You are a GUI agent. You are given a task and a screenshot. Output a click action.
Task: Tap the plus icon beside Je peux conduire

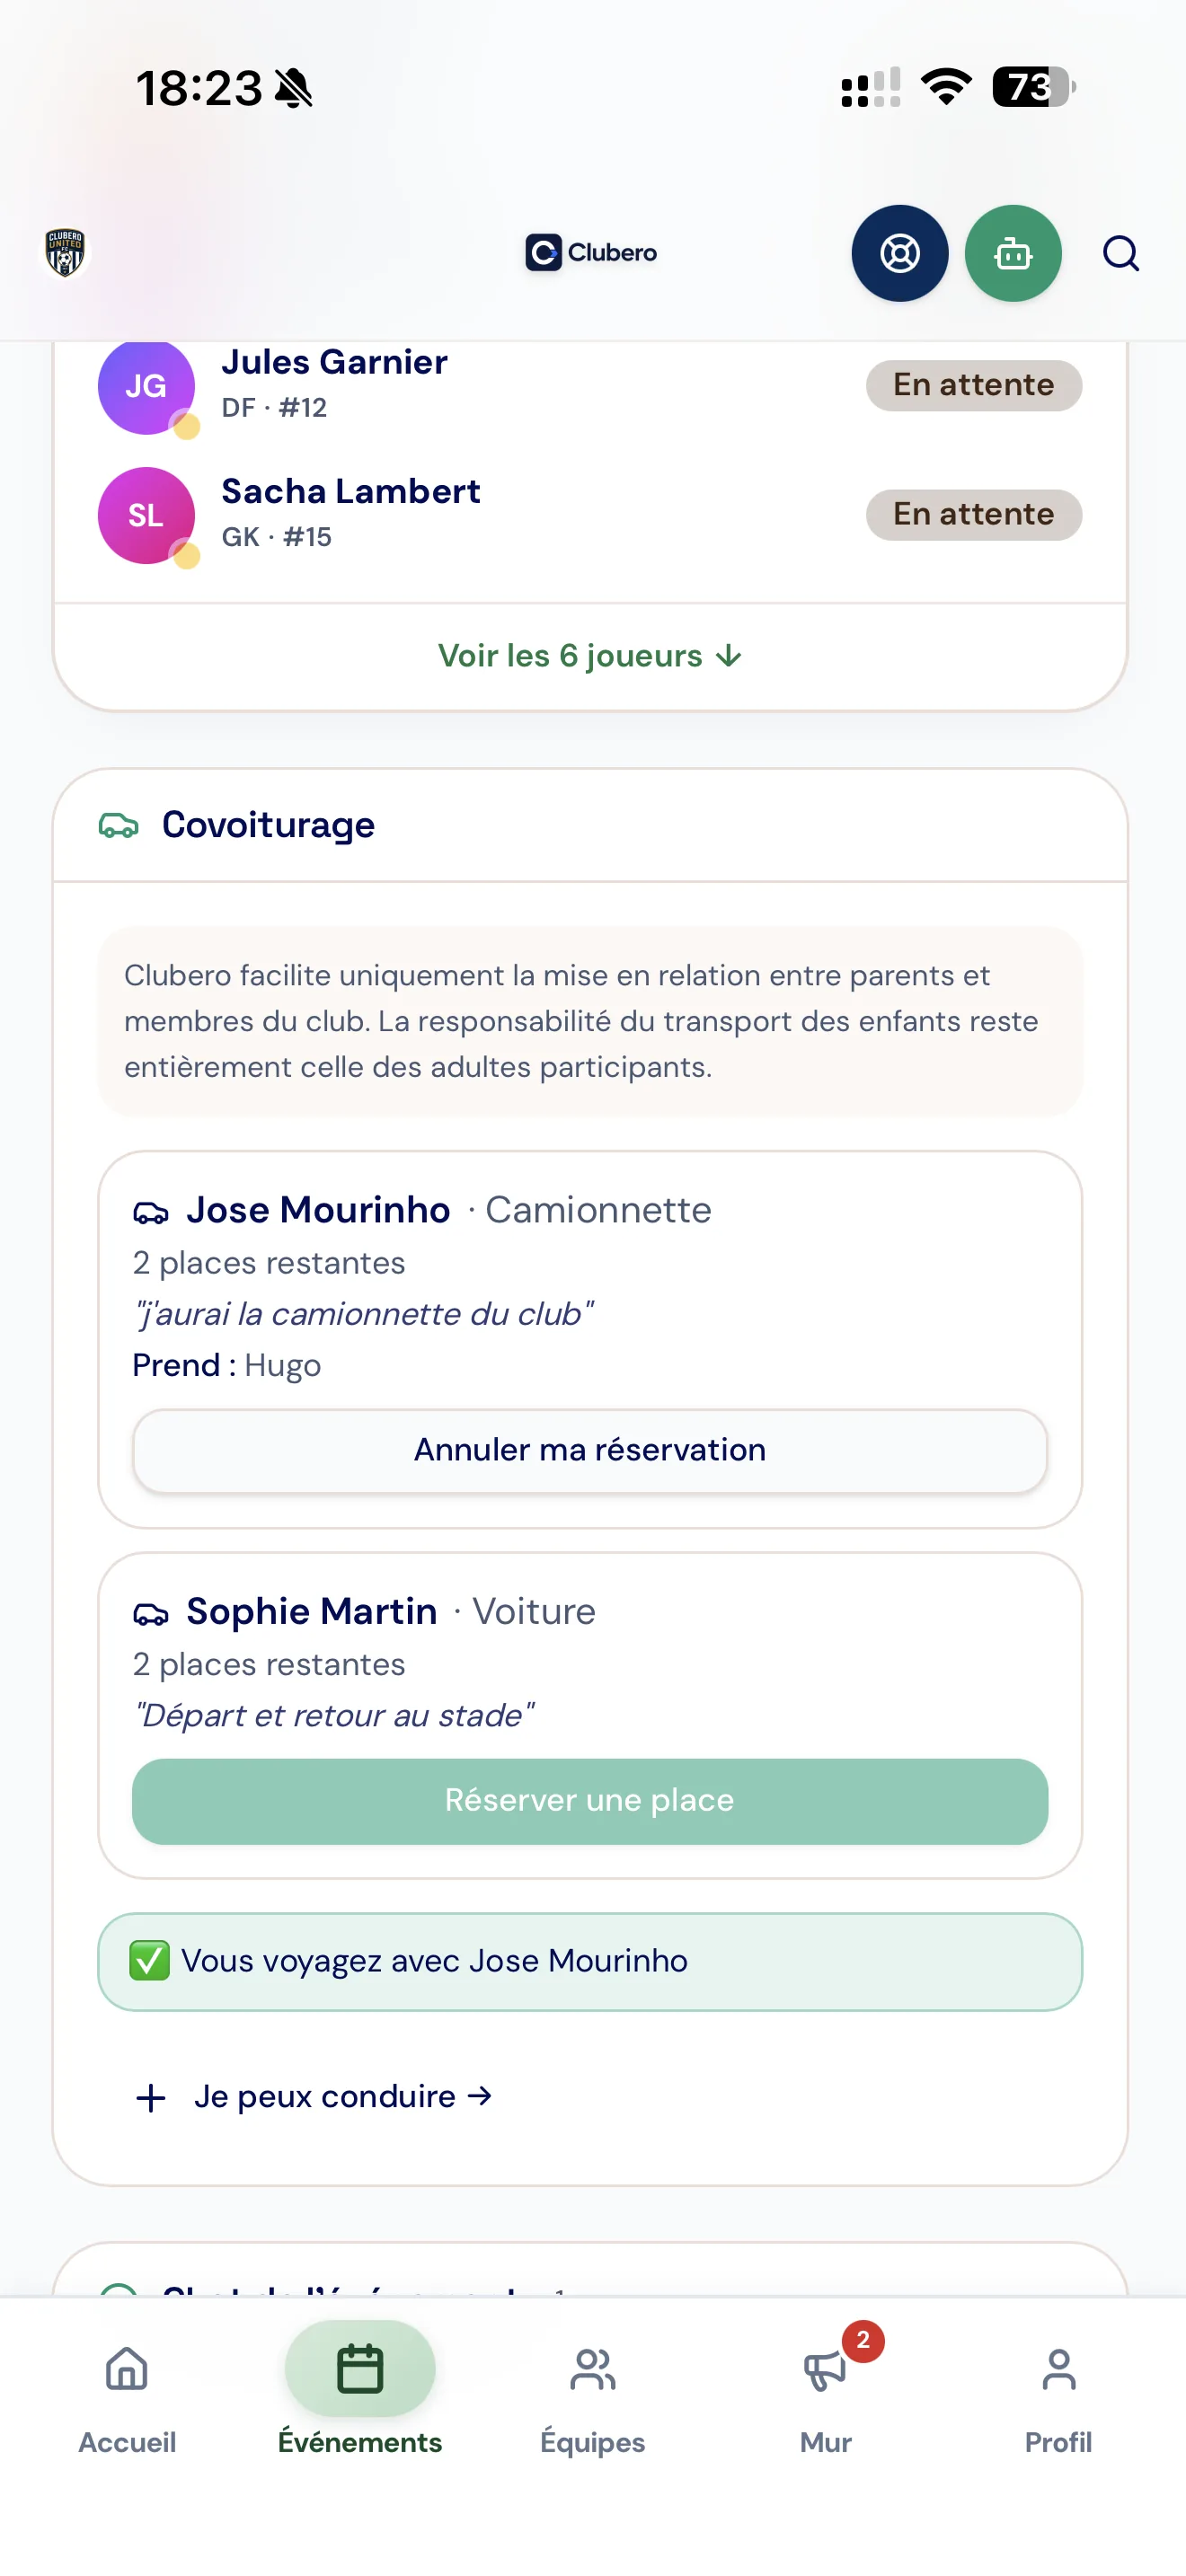(x=151, y=2097)
